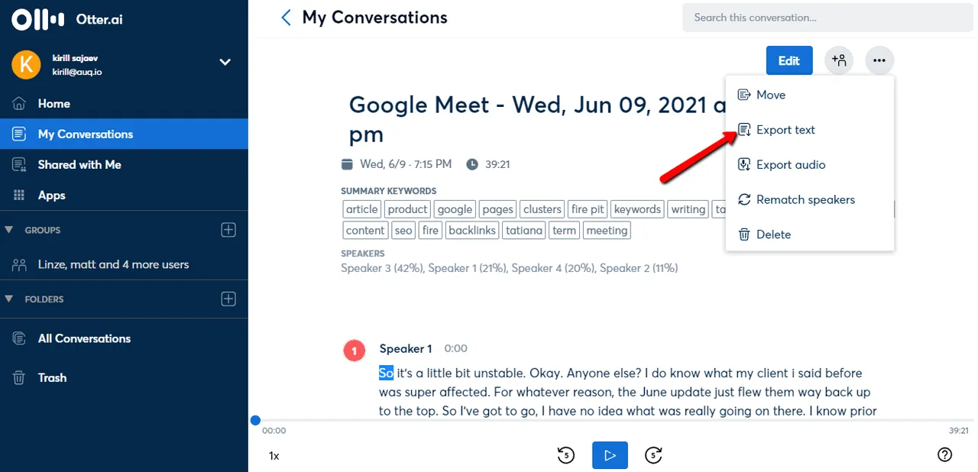
Task: Rewind 5 seconds
Action: [565, 455]
